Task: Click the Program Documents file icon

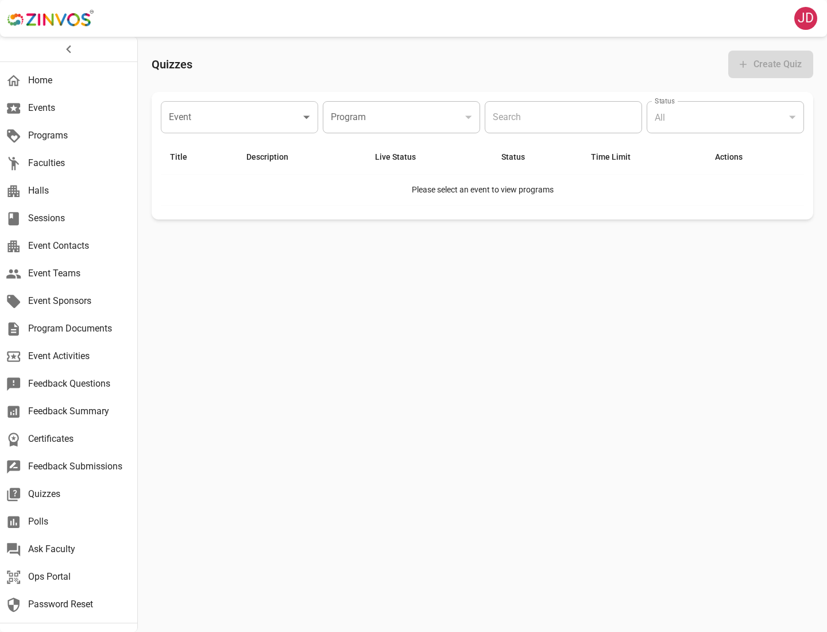Action: coord(14,329)
